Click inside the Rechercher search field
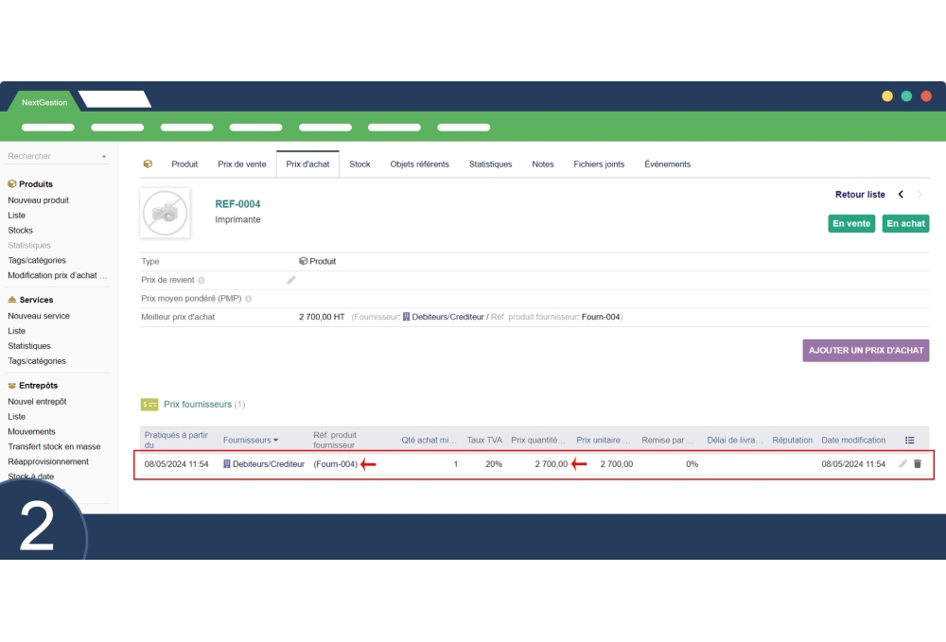This screenshot has height=642, width=946. click(43, 155)
